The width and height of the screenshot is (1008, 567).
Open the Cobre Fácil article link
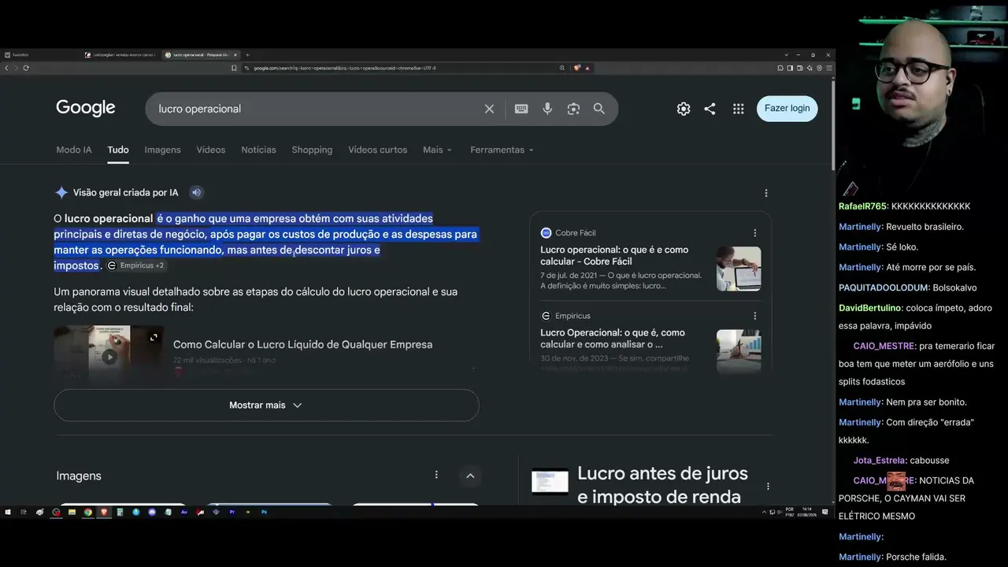click(614, 255)
